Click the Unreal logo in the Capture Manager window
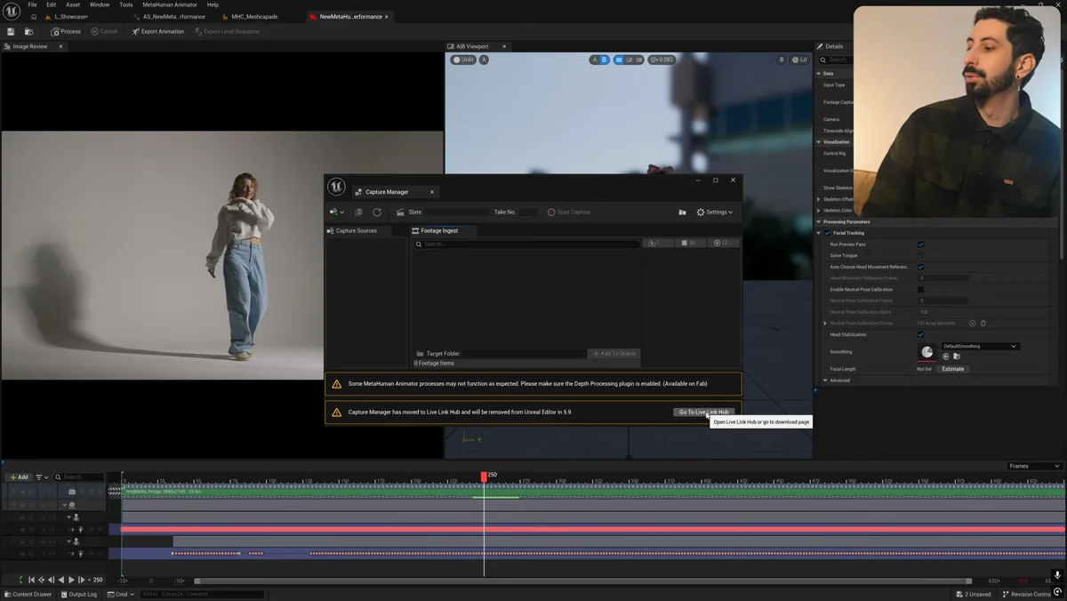Screen dimensions: 1067x601 tap(336, 187)
